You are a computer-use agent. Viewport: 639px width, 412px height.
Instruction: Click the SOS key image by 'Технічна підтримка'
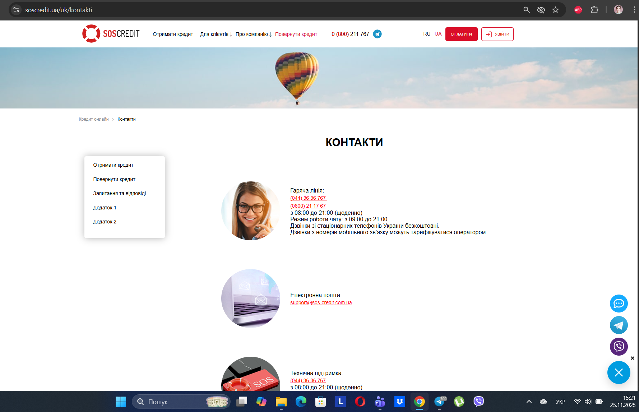coord(250,374)
